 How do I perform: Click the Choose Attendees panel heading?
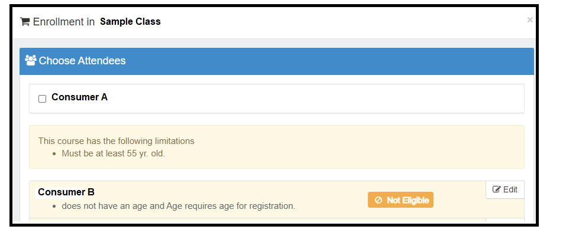(x=82, y=61)
